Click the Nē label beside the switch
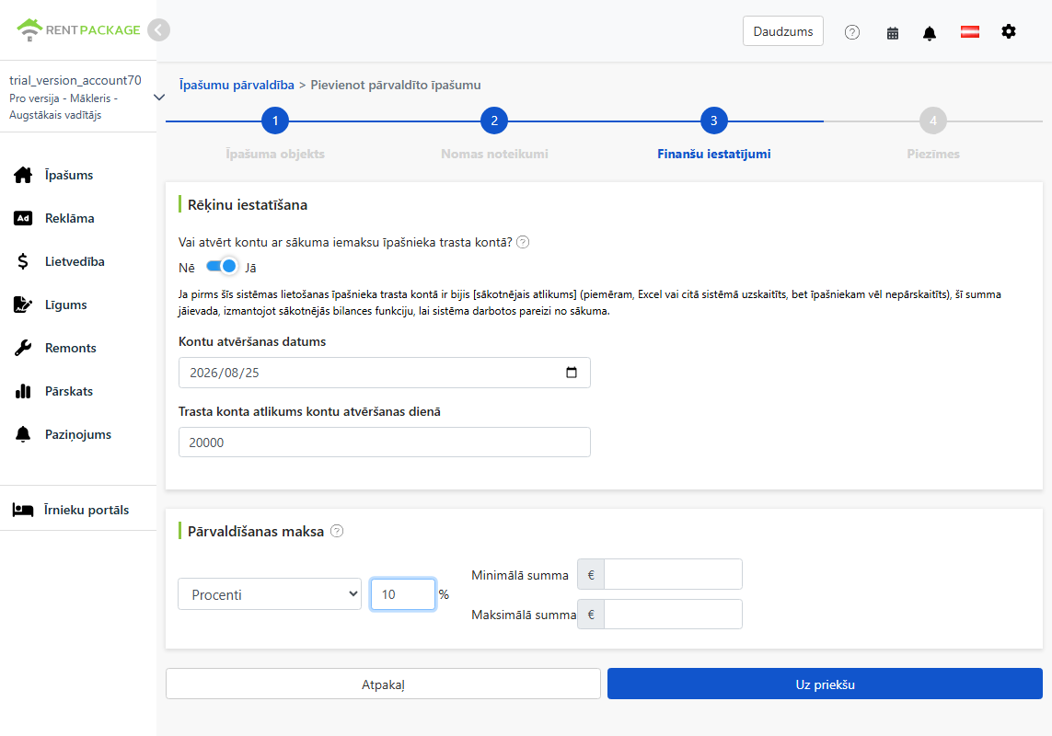This screenshot has width=1052, height=736. click(187, 268)
